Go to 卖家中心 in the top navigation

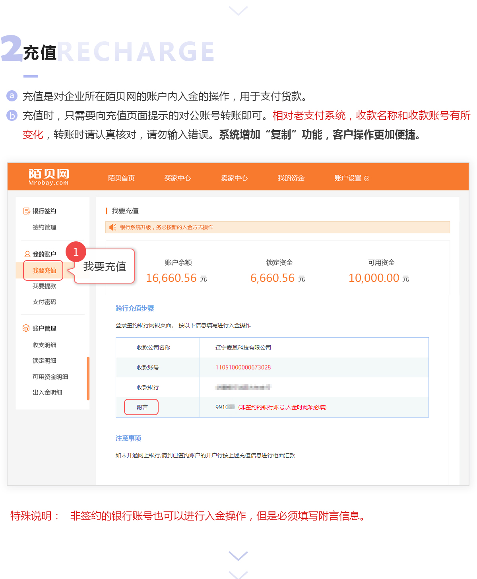[x=234, y=178]
